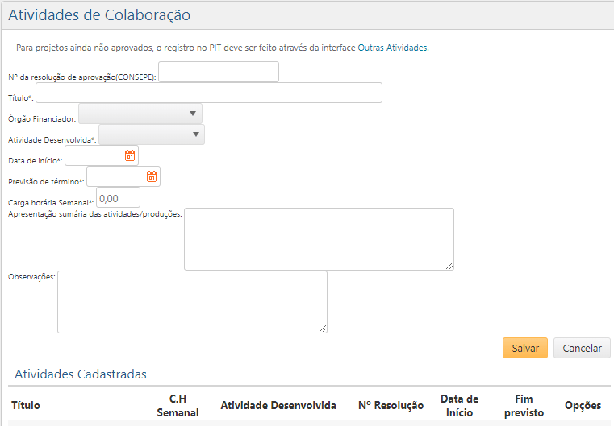Focus the Nº da resolução de aprovação field
The height and width of the screenshot is (426, 614).
coord(219,72)
